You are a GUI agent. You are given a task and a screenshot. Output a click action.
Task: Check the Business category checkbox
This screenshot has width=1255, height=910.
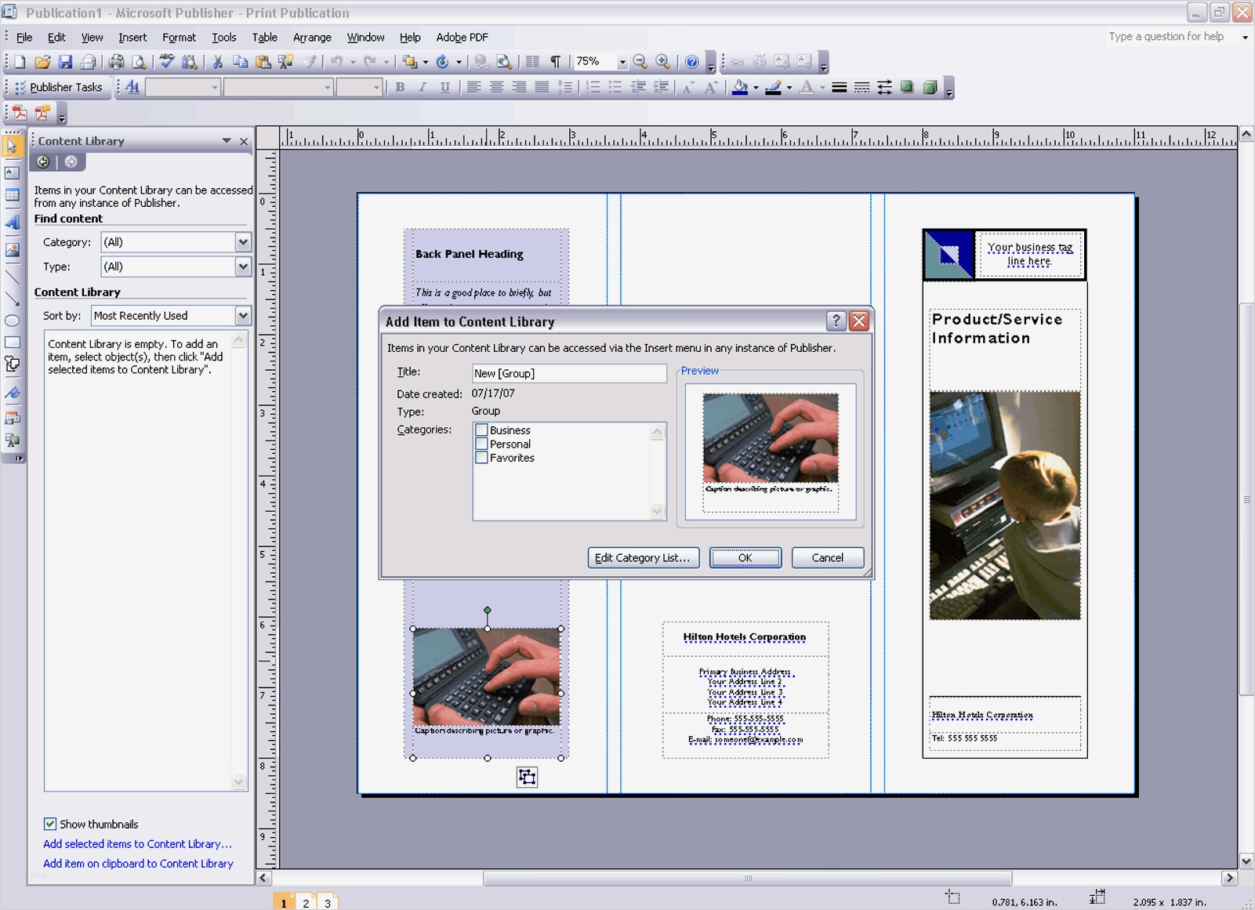tap(482, 430)
